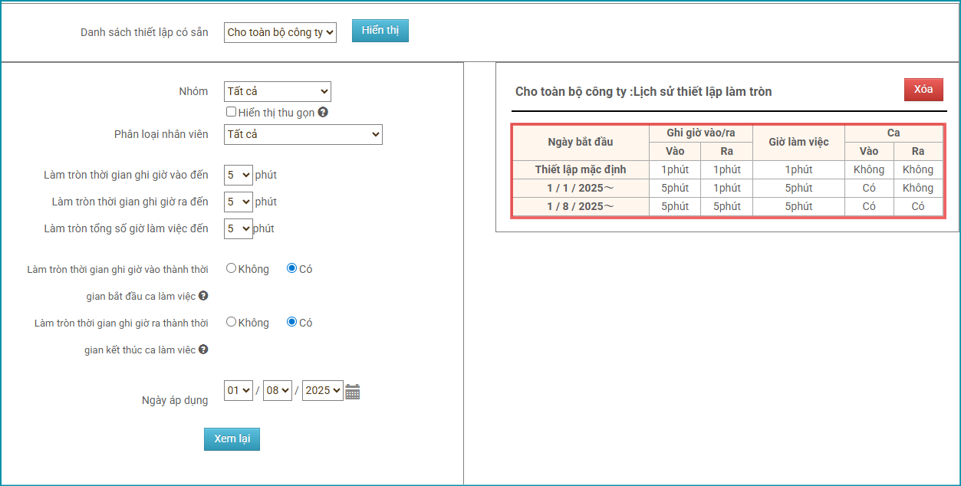Image resolution: width=961 pixels, height=486 pixels.
Task: Open the Danh sách thiết lập có sẵn dropdown
Action: tap(280, 32)
